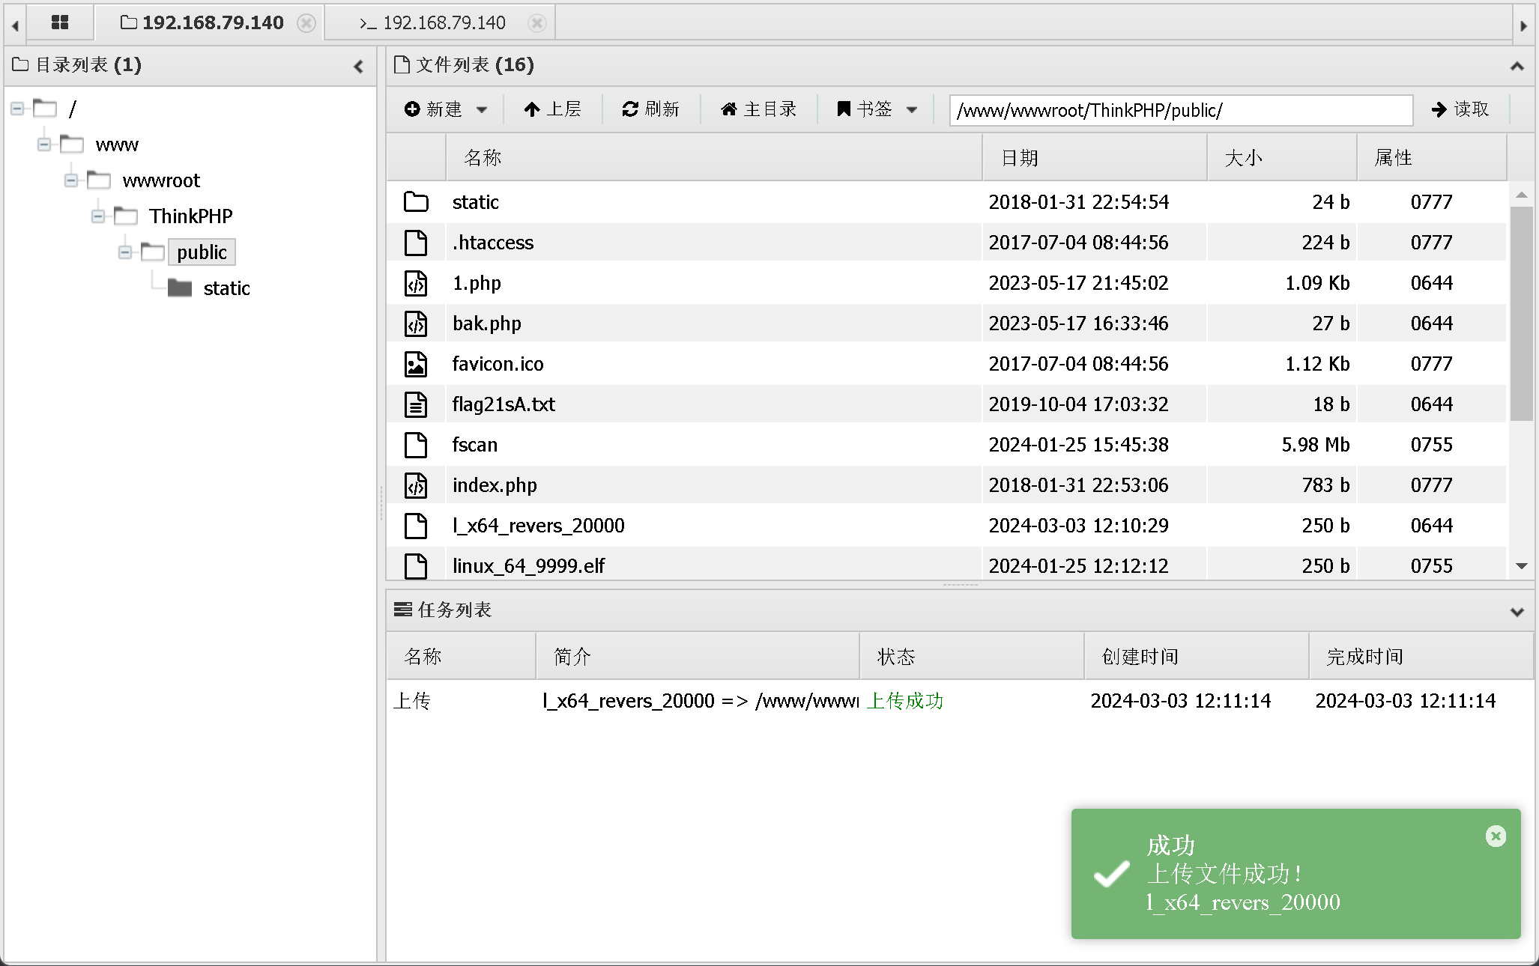Close the terminal 192.168.79.140 tab
The height and width of the screenshot is (966, 1539).
[x=536, y=23]
